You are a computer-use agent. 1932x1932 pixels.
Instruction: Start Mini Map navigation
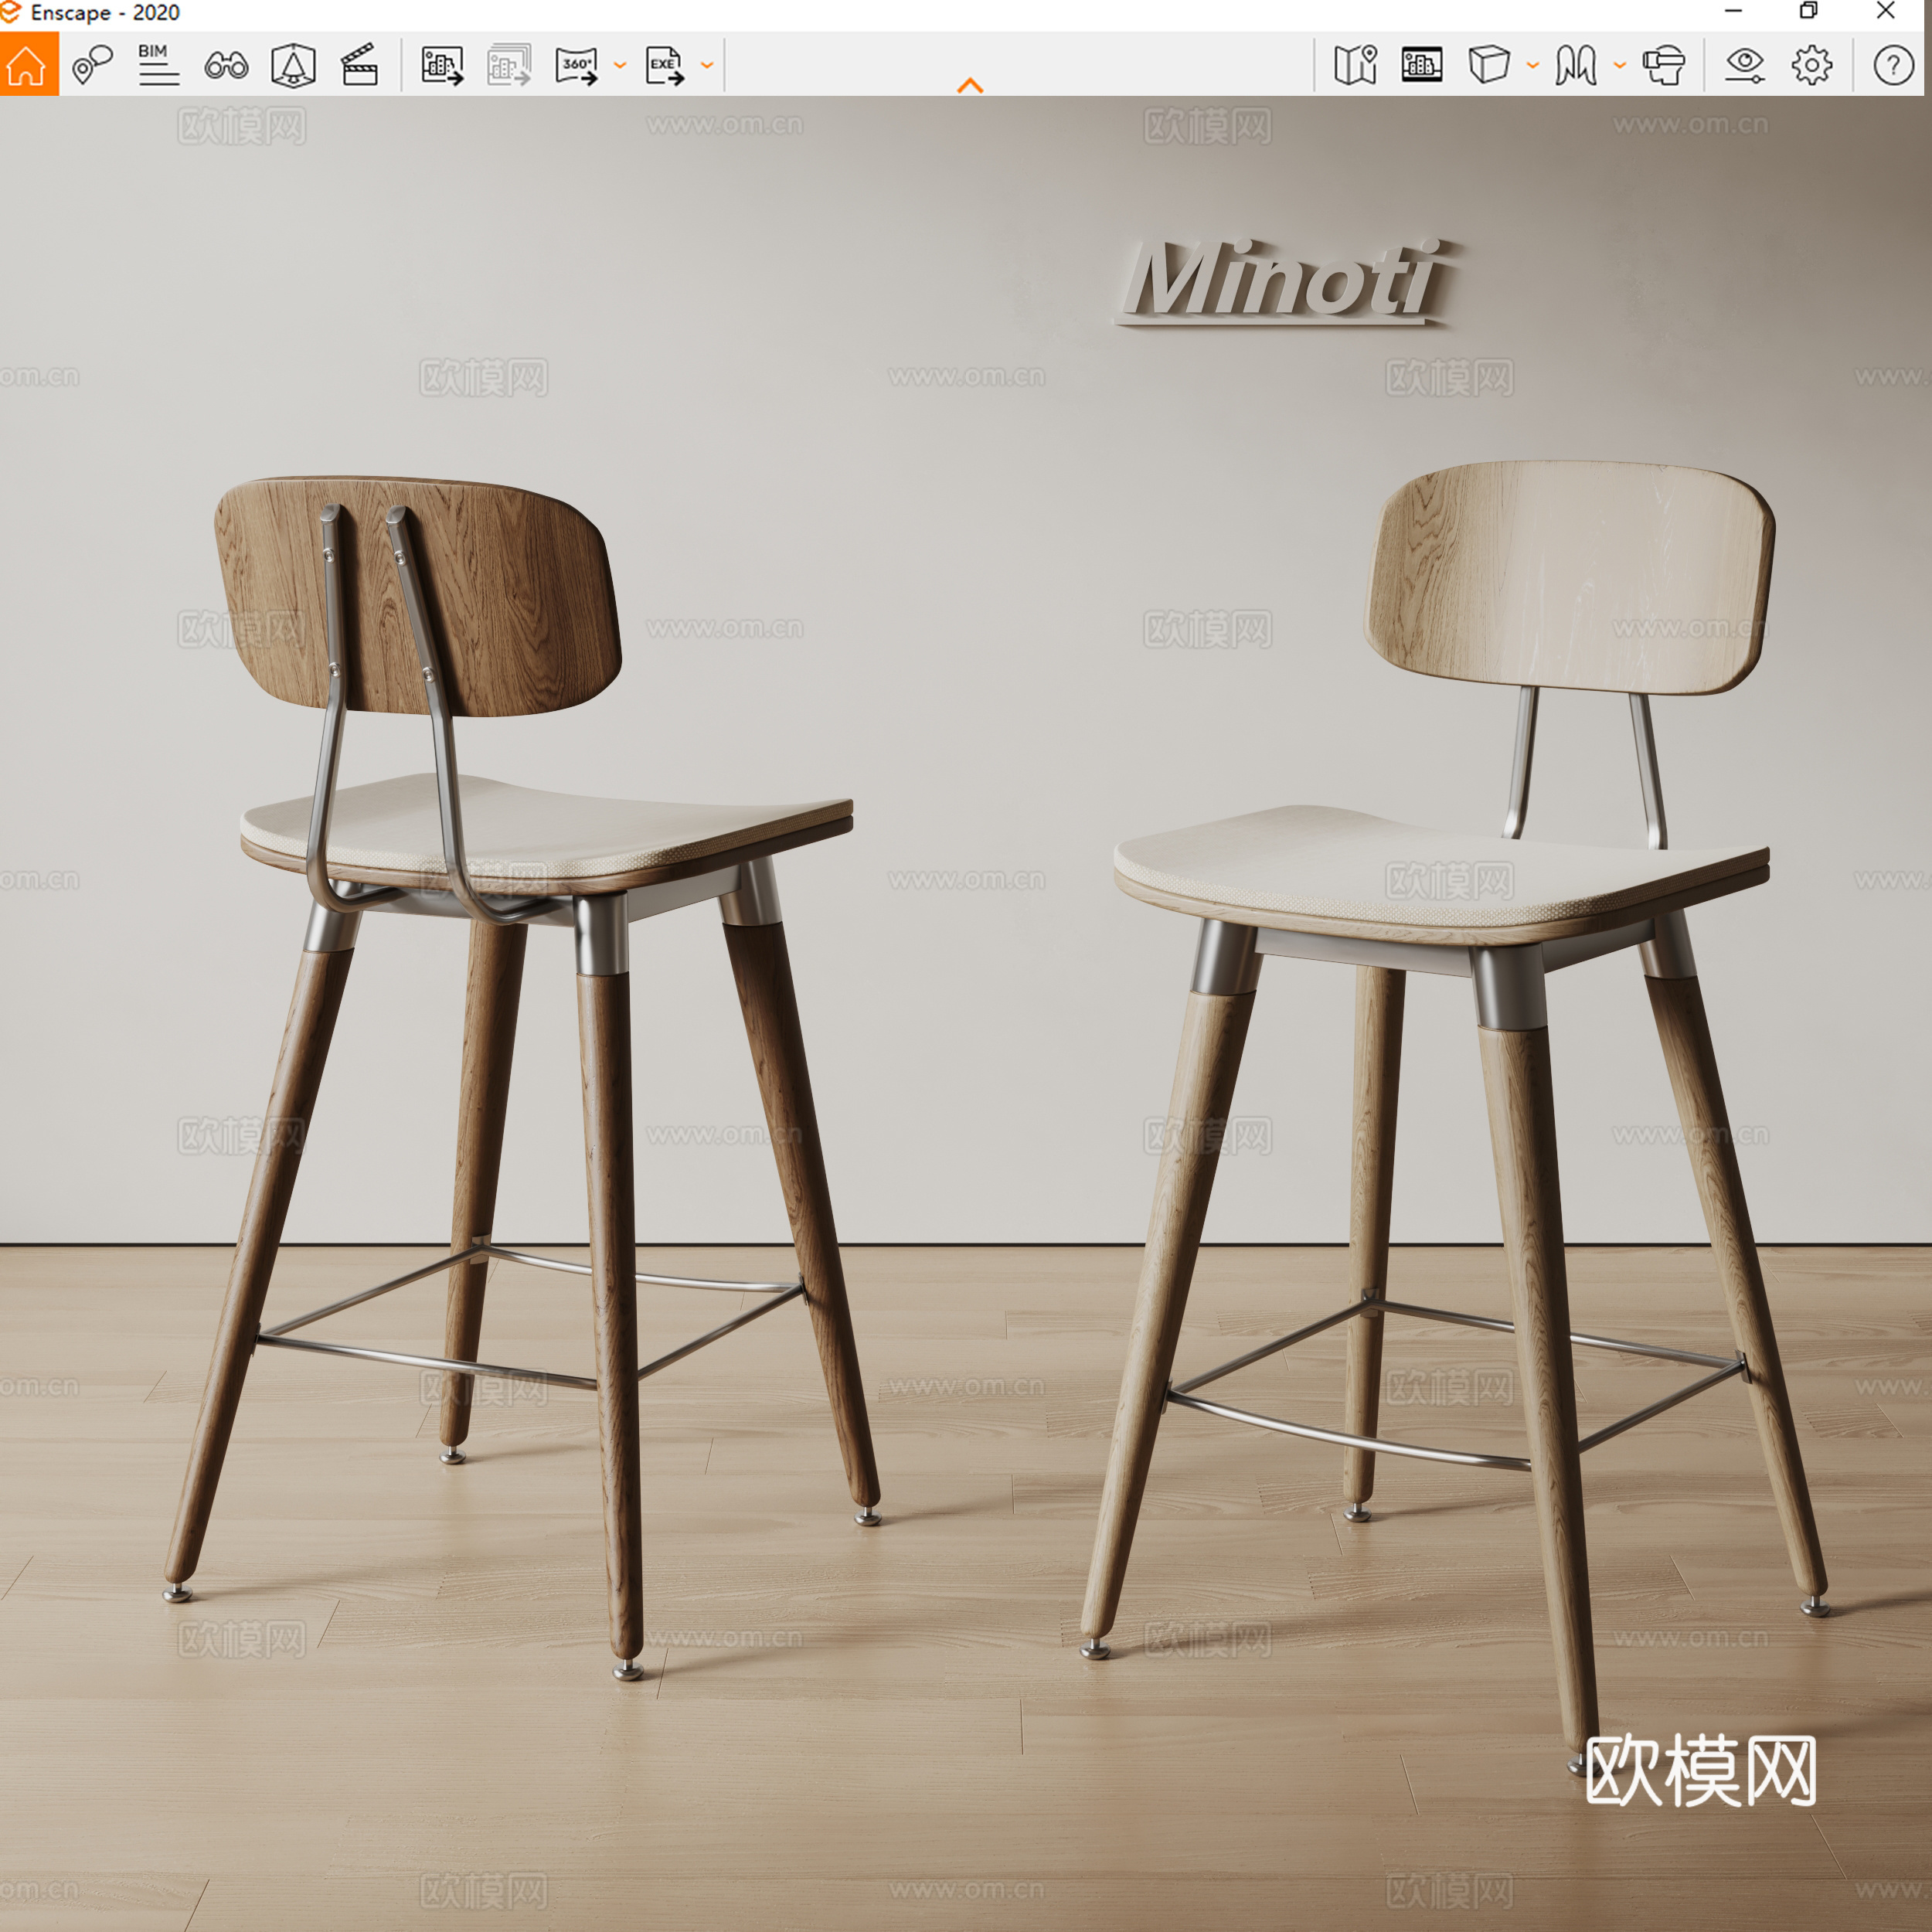coord(1356,66)
